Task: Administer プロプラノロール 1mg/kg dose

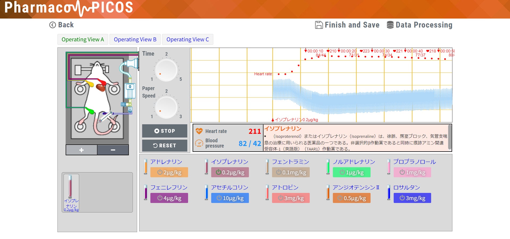Action: [x=412, y=172]
